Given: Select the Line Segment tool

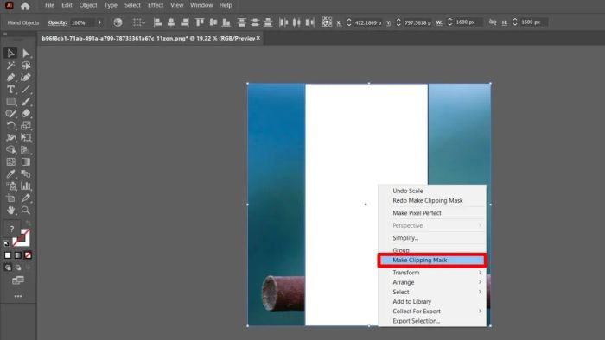Looking at the screenshot, I should (26, 90).
